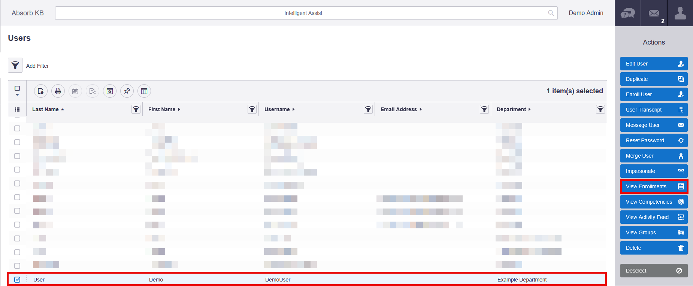Viewport: 693px width, 286px height.
Task: Click the View Enrollments button
Action: (654, 186)
